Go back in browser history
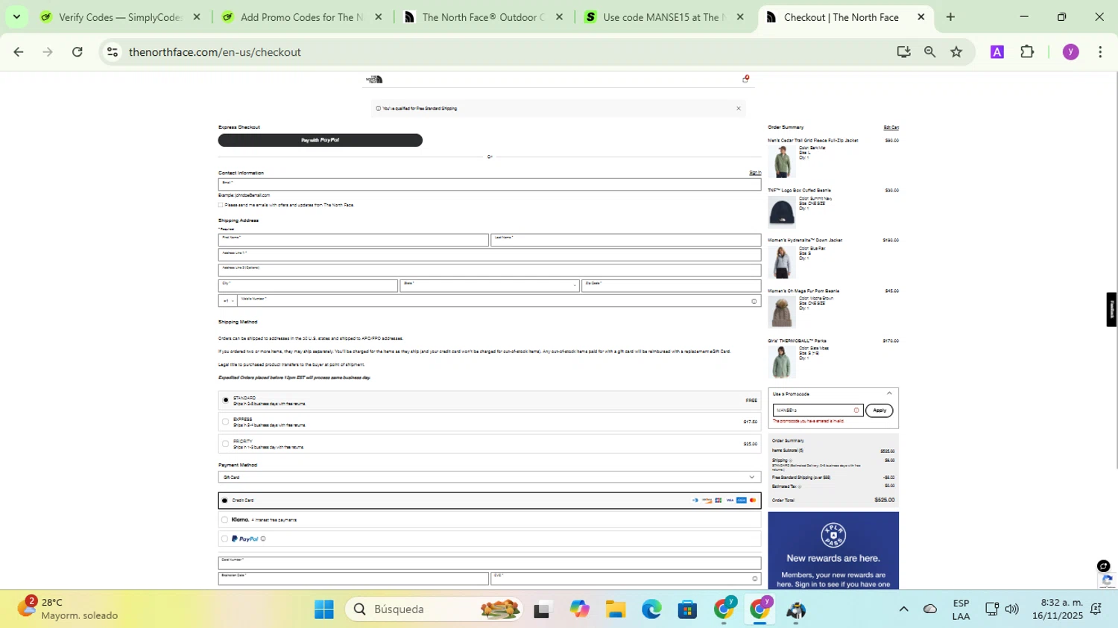Image resolution: width=1118 pixels, height=628 pixels. 19,52
